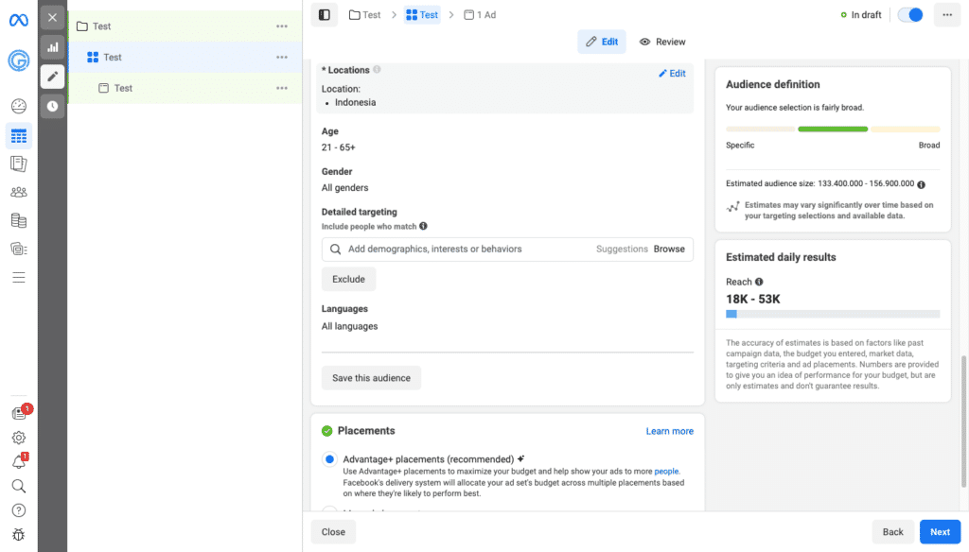Close the editing panel with X
The image size is (969, 552).
coord(53,18)
